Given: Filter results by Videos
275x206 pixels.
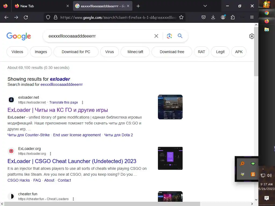Looking at the screenshot, I should pyautogui.click(x=17, y=52).
